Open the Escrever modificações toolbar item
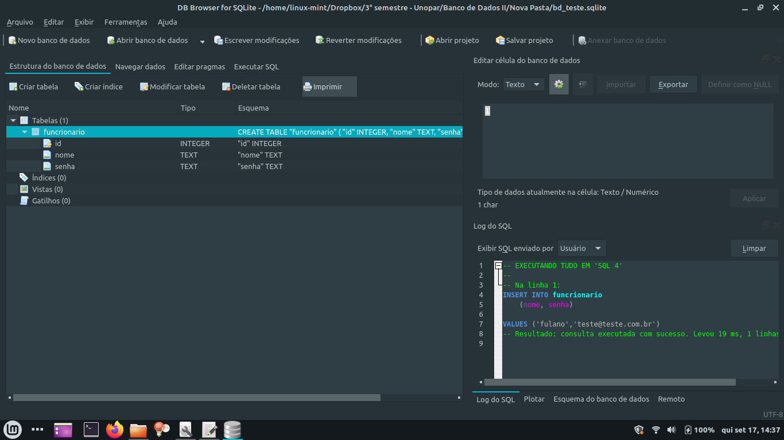Screen dimensions: 784x440 (x=257, y=40)
